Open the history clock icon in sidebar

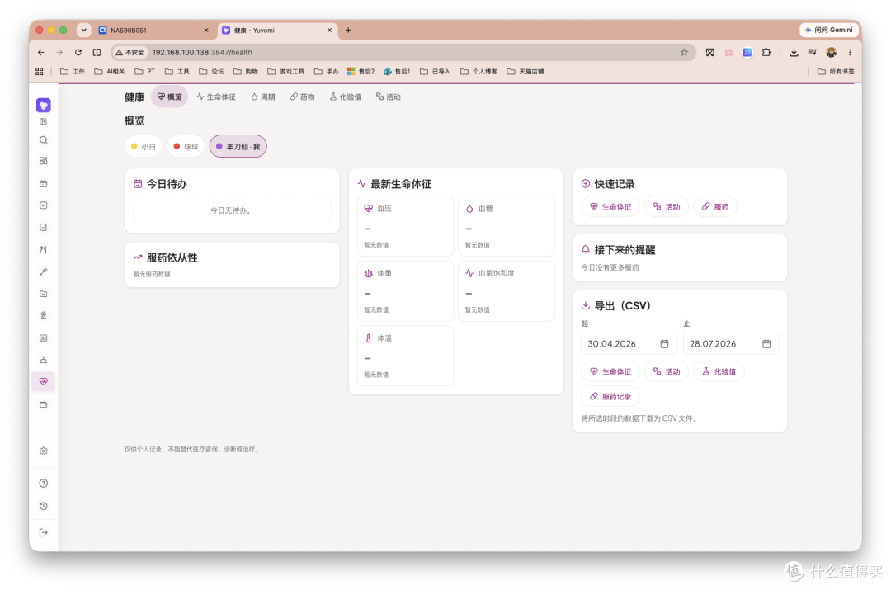click(x=43, y=506)
